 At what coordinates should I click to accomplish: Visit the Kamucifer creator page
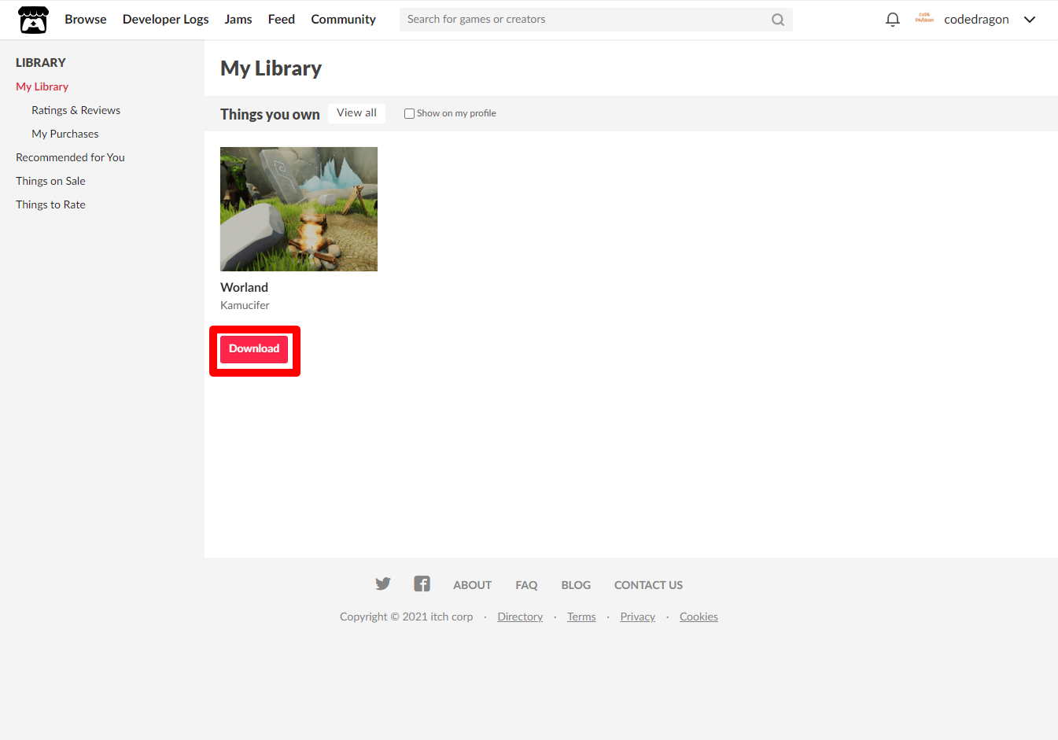pos(245,305)
